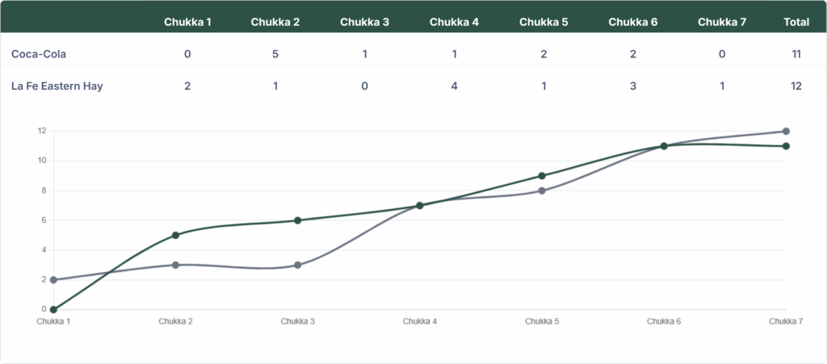
Task: Click the Chukka 6 x-axis label on the chart
Action: click(664, 321)
